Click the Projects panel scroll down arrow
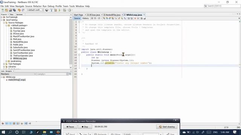Image resolution: width=241 pixels, height=135 pixels. pos(71,67)
